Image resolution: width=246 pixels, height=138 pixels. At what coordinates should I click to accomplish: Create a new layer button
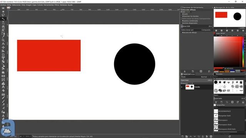pos(183,136)
